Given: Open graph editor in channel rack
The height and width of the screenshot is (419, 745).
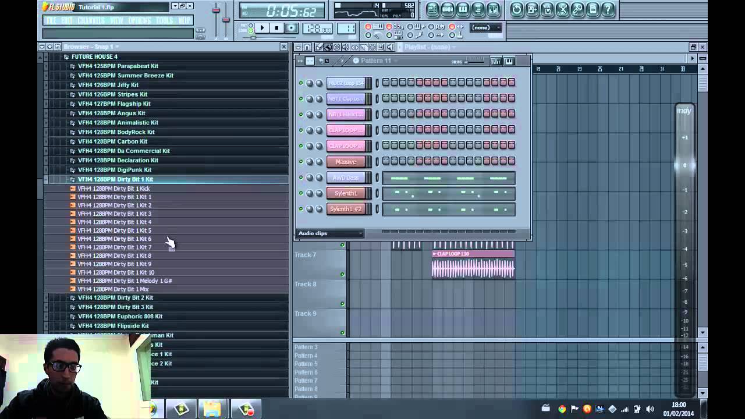Looking at the screenshot, I should point(496,61).
